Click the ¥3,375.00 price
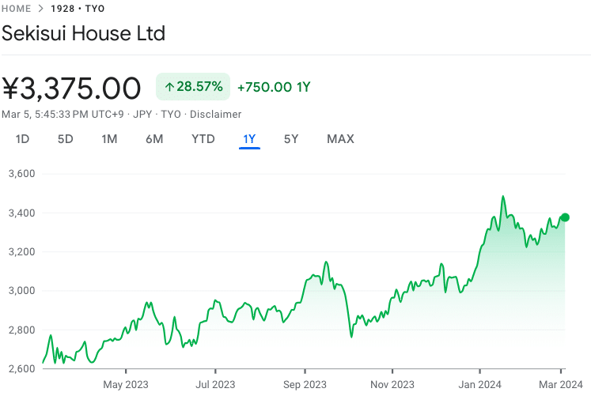Image resolution: width=591 pixels, height=396 pixels. pos(71,89)
